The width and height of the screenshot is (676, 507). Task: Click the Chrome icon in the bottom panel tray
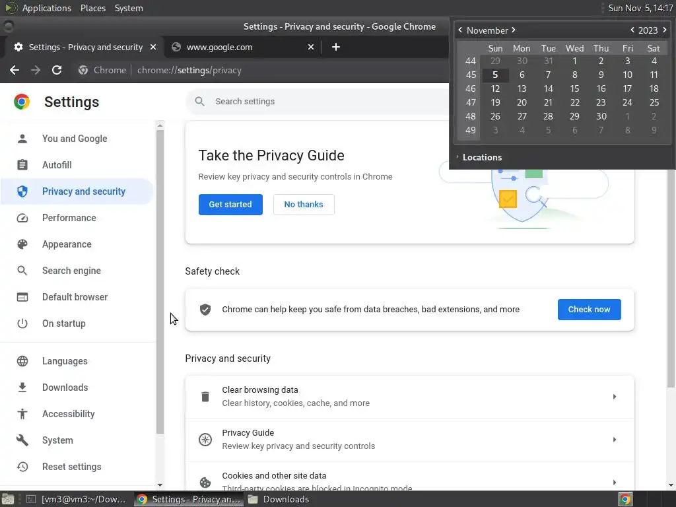tap(625, 499)
